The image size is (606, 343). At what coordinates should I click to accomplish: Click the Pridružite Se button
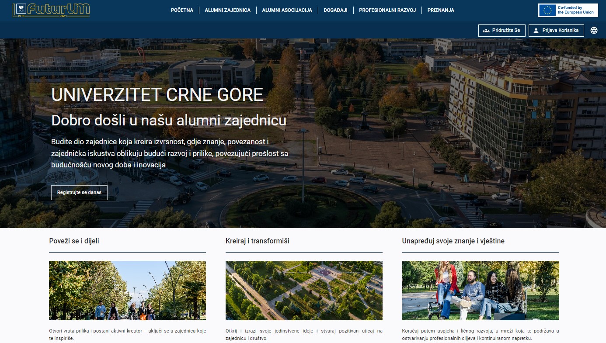pyautogui.click(x=502, y=31)
